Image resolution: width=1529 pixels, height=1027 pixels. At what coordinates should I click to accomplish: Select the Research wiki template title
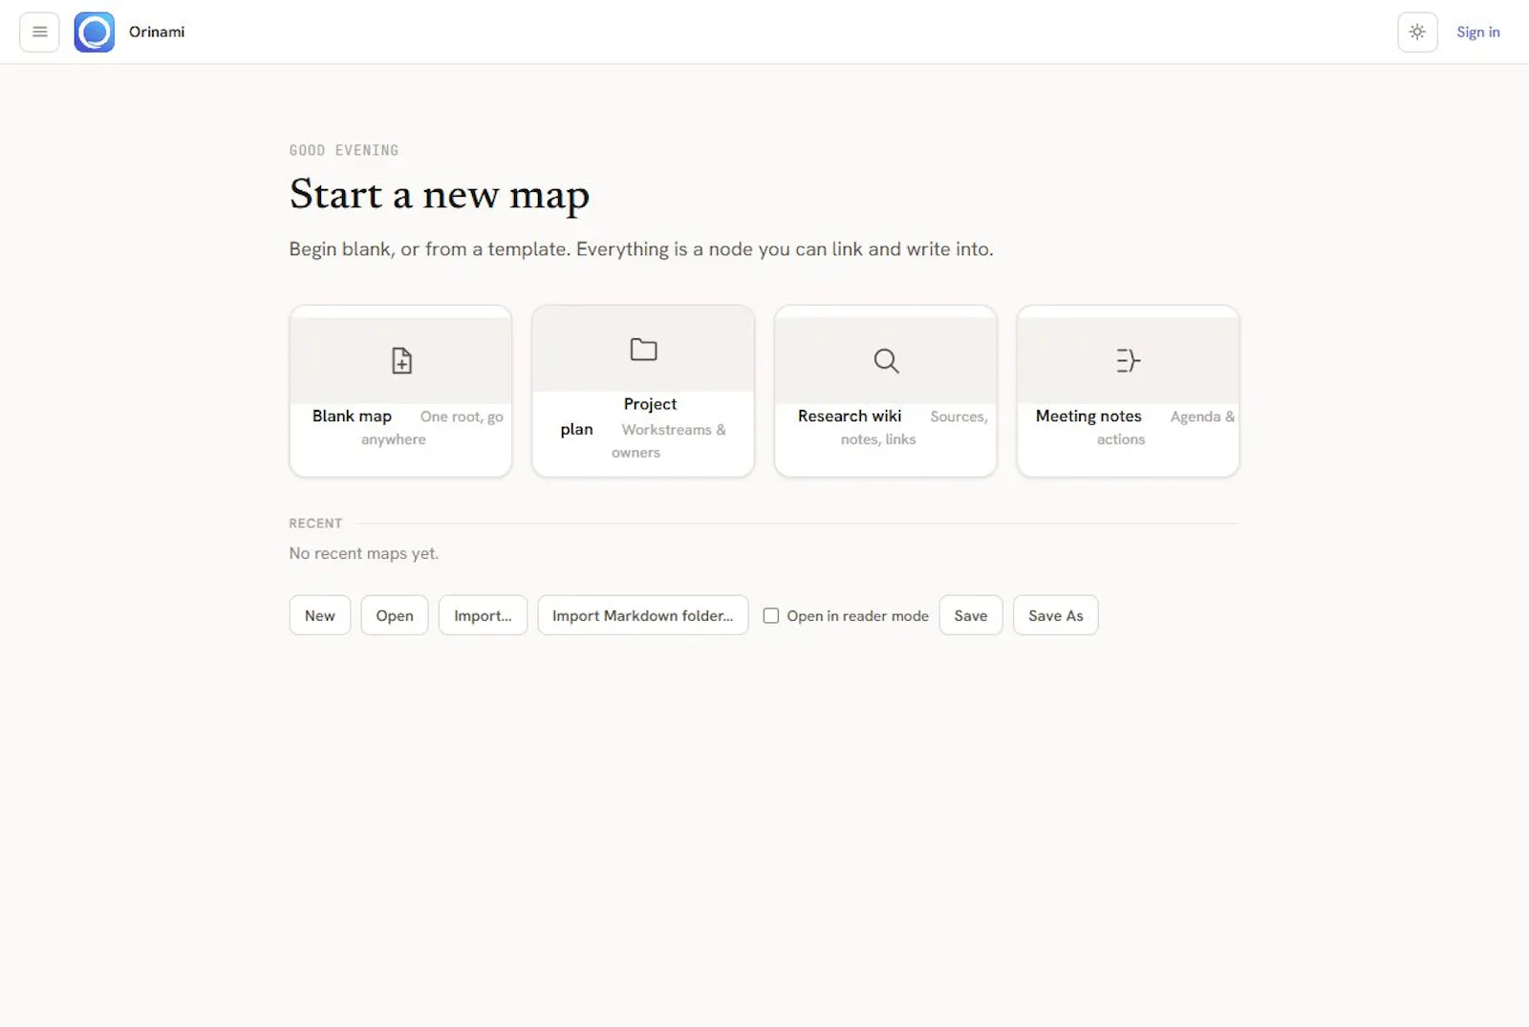pos(850,416)
